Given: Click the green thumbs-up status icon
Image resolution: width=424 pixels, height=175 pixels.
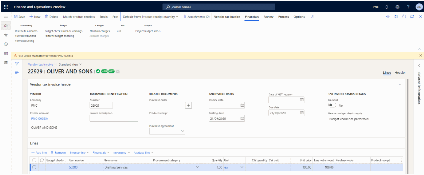Looking at the screenshot, I should [x=98, y=72].
